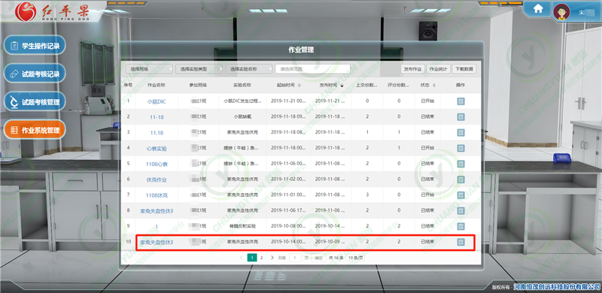Open the 小鼠DIC assignment link
The height and width of the screenshot is (293, 602).
click(157, 102)
